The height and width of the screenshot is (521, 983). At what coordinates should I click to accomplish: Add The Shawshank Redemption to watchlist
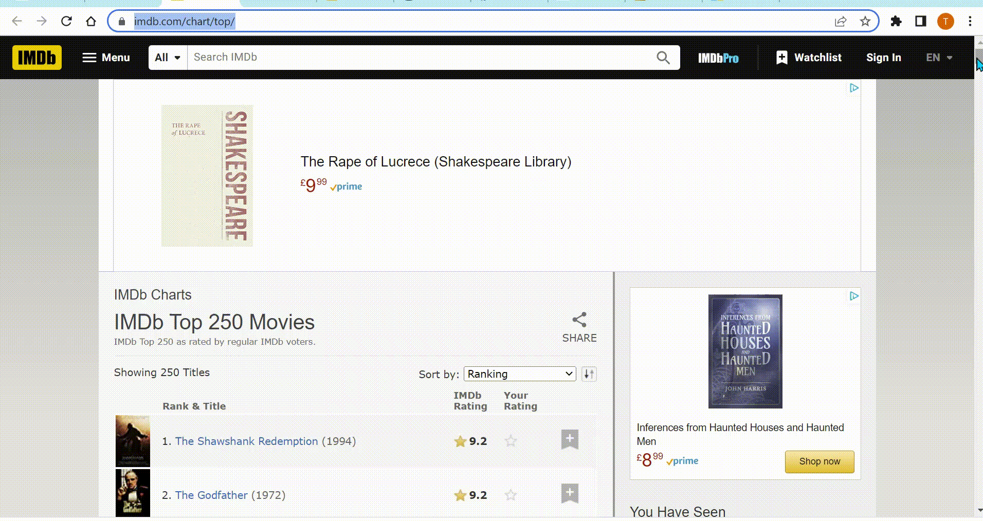tap(570, 439)
